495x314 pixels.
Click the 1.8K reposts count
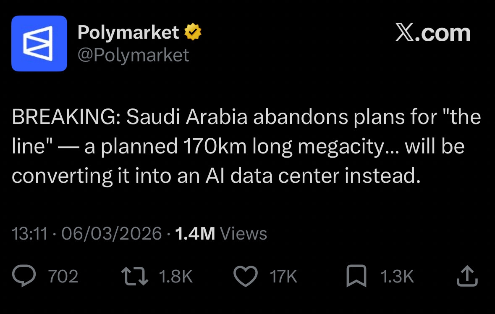[175, 277]
